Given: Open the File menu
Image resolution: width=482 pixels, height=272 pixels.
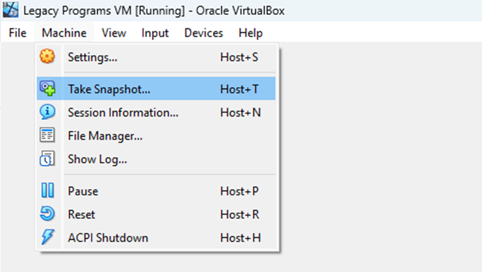Looking at the screenshot, I should [x=18, y=33].
